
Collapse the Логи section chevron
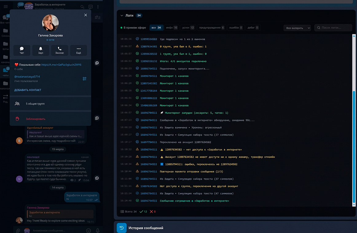coord(122,15)
